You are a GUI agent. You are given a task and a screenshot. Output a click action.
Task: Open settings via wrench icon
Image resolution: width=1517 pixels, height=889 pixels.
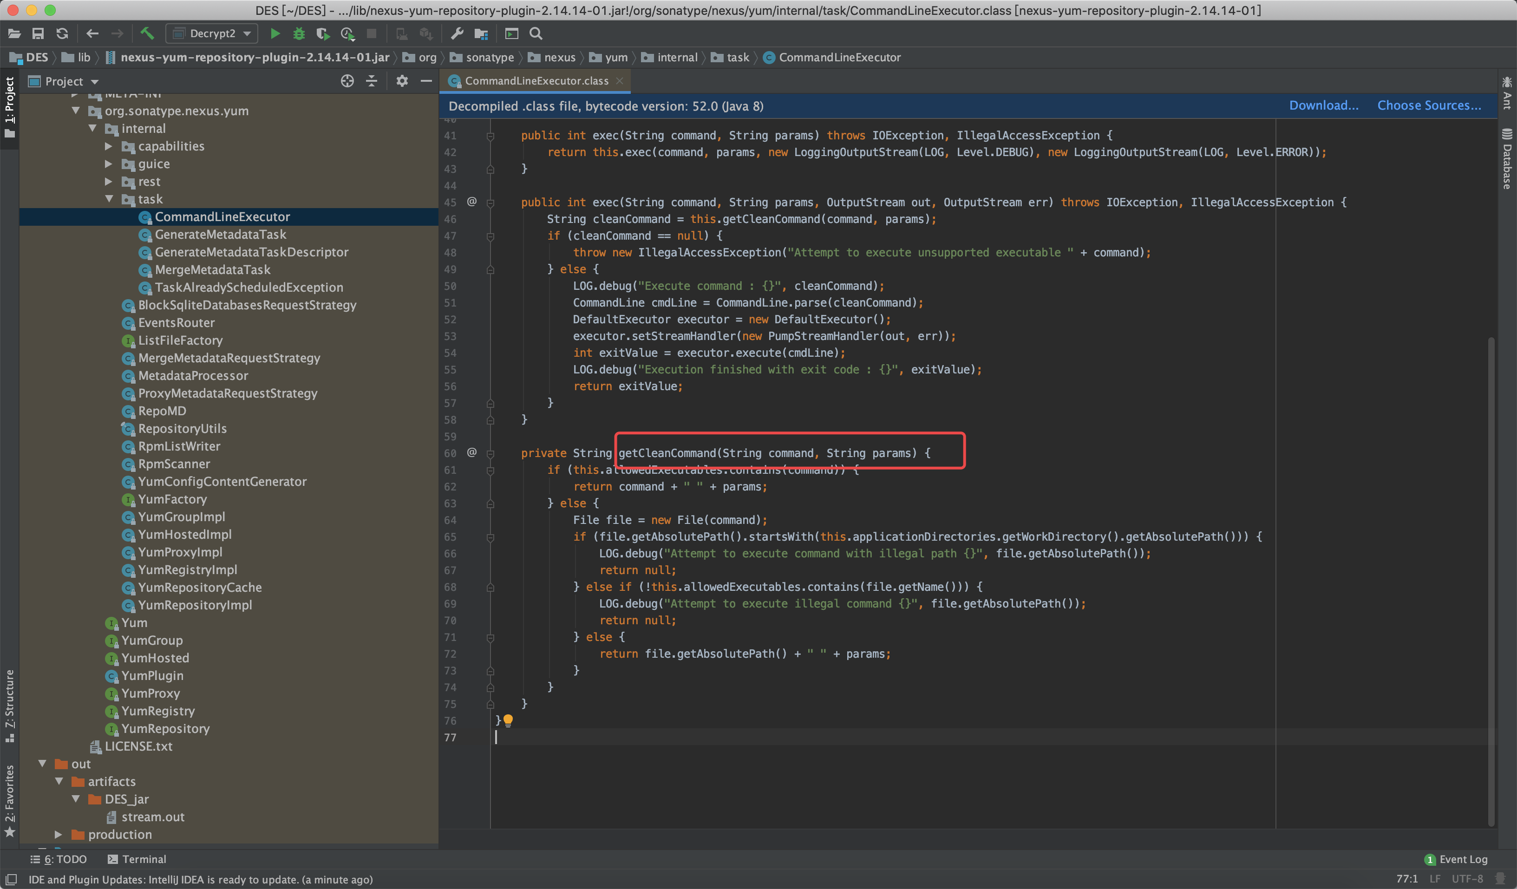point(458,34)
